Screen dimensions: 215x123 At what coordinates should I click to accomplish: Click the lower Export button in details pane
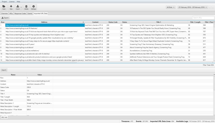[4, 70]
